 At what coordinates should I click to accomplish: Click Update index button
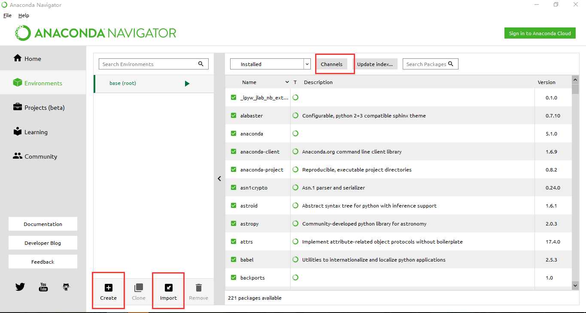pos(375,64)
